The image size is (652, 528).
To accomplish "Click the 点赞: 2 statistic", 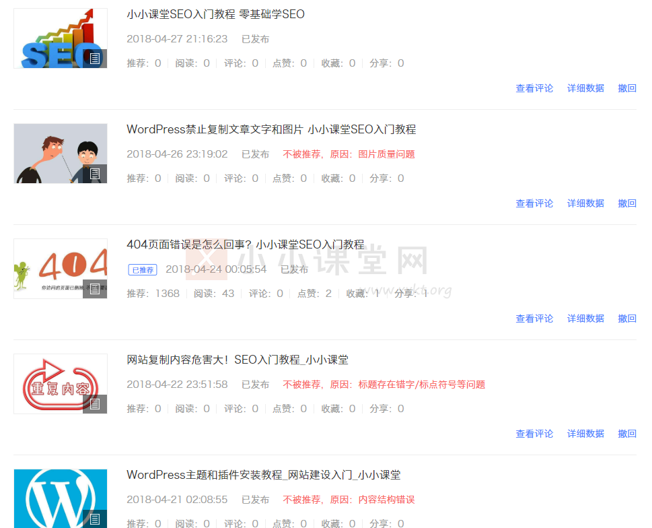I will pyautogui.click(x=314, y=294).
